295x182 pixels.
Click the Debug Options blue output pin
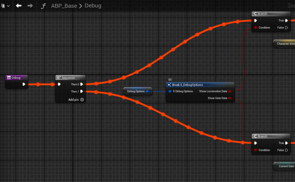click(x=147, y=91)
